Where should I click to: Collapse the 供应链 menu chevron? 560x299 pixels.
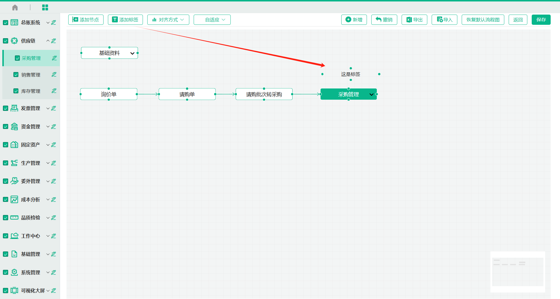click(48, 41)
